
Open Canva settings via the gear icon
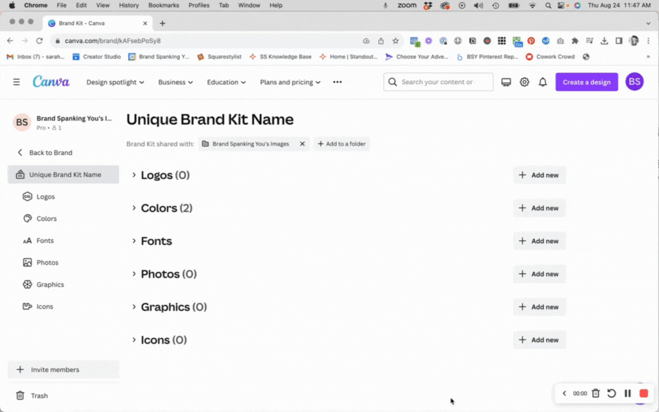(524, 82)
